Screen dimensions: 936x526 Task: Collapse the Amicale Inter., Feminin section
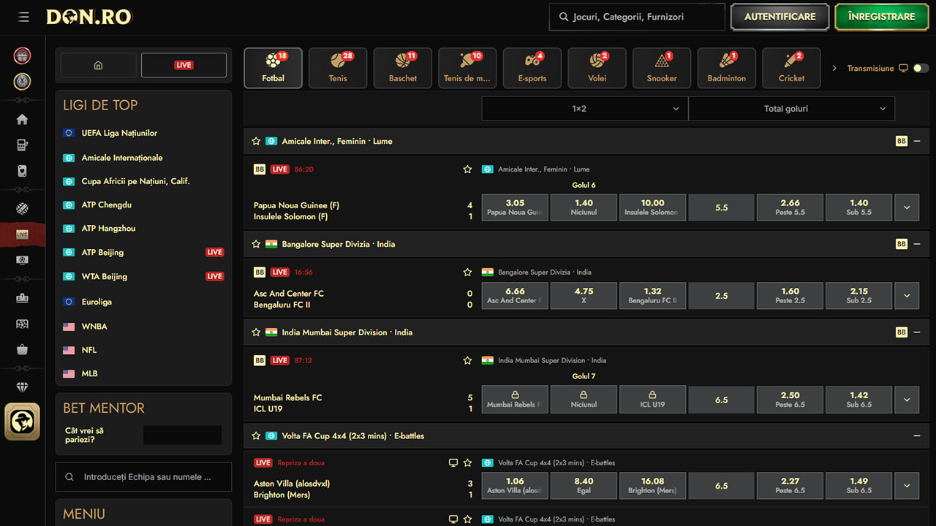tap(917, 141)
